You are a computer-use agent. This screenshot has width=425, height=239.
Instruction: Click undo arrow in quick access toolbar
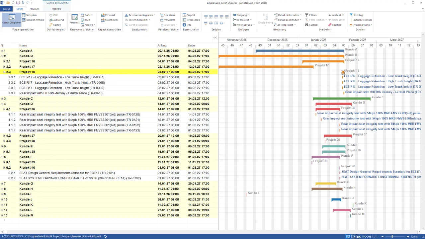click(x=23, y=3)
